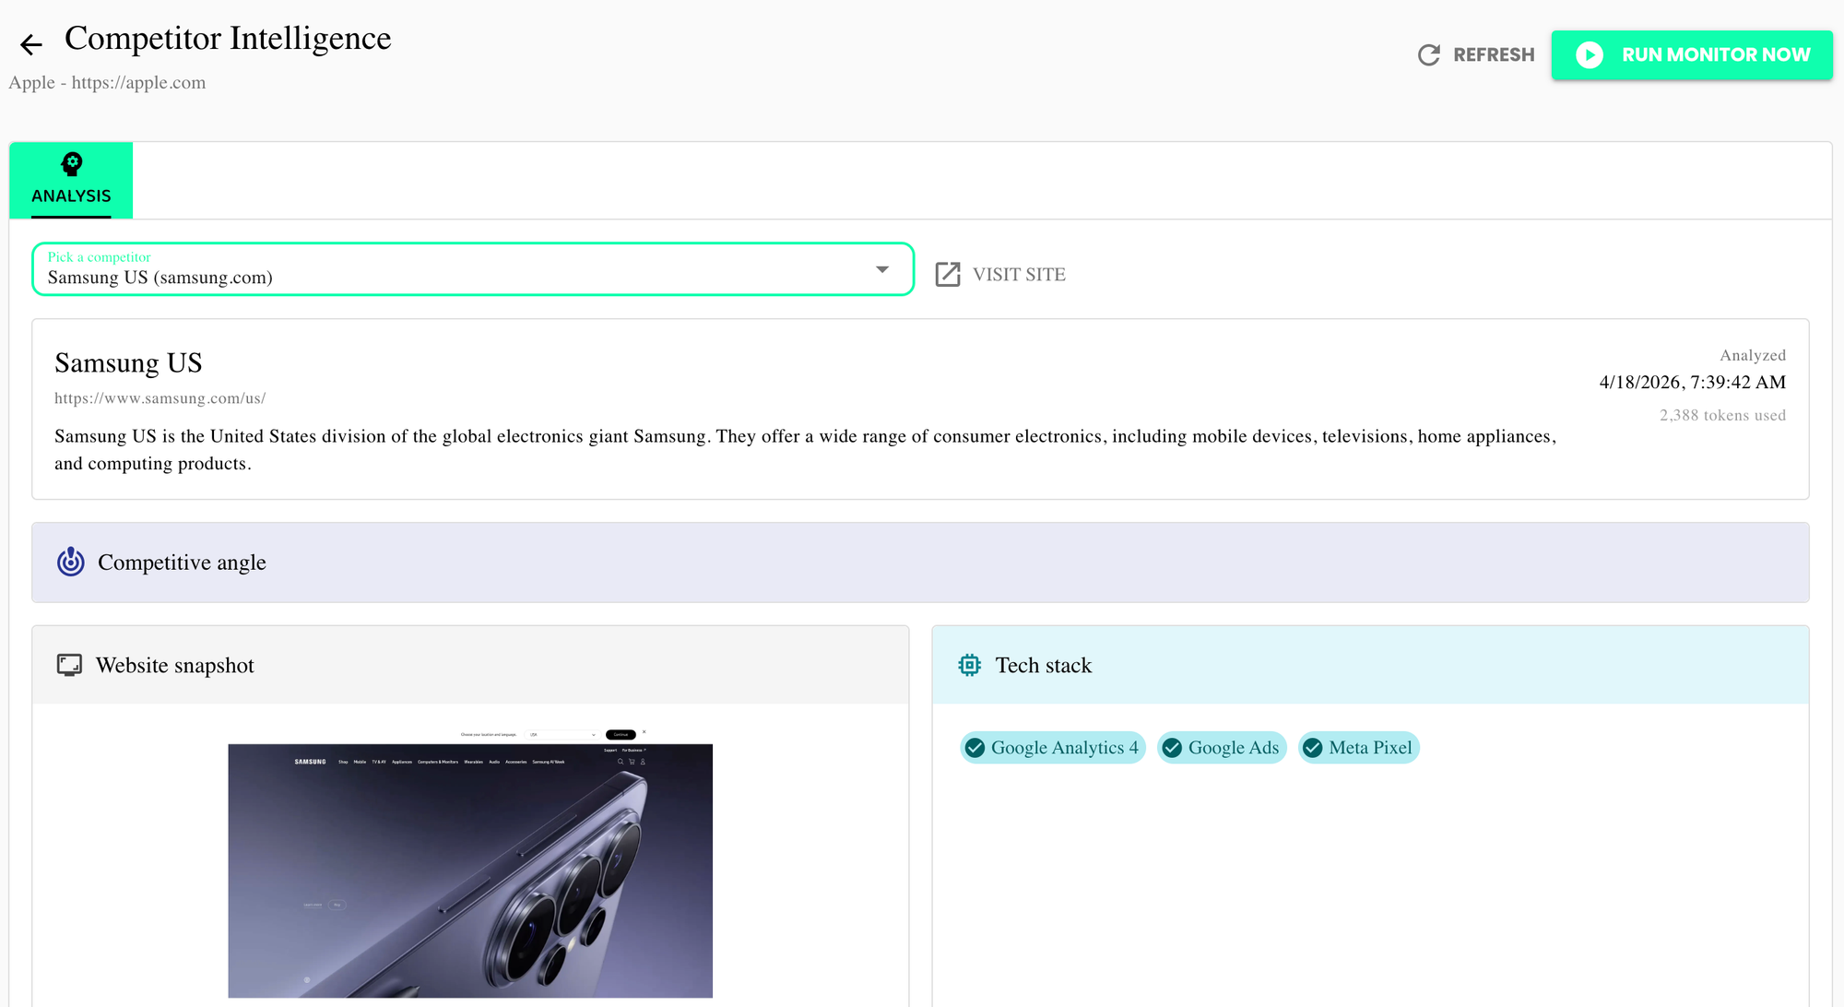
Task: Click the Website snapshot panel header
Action: coord(470,665)
